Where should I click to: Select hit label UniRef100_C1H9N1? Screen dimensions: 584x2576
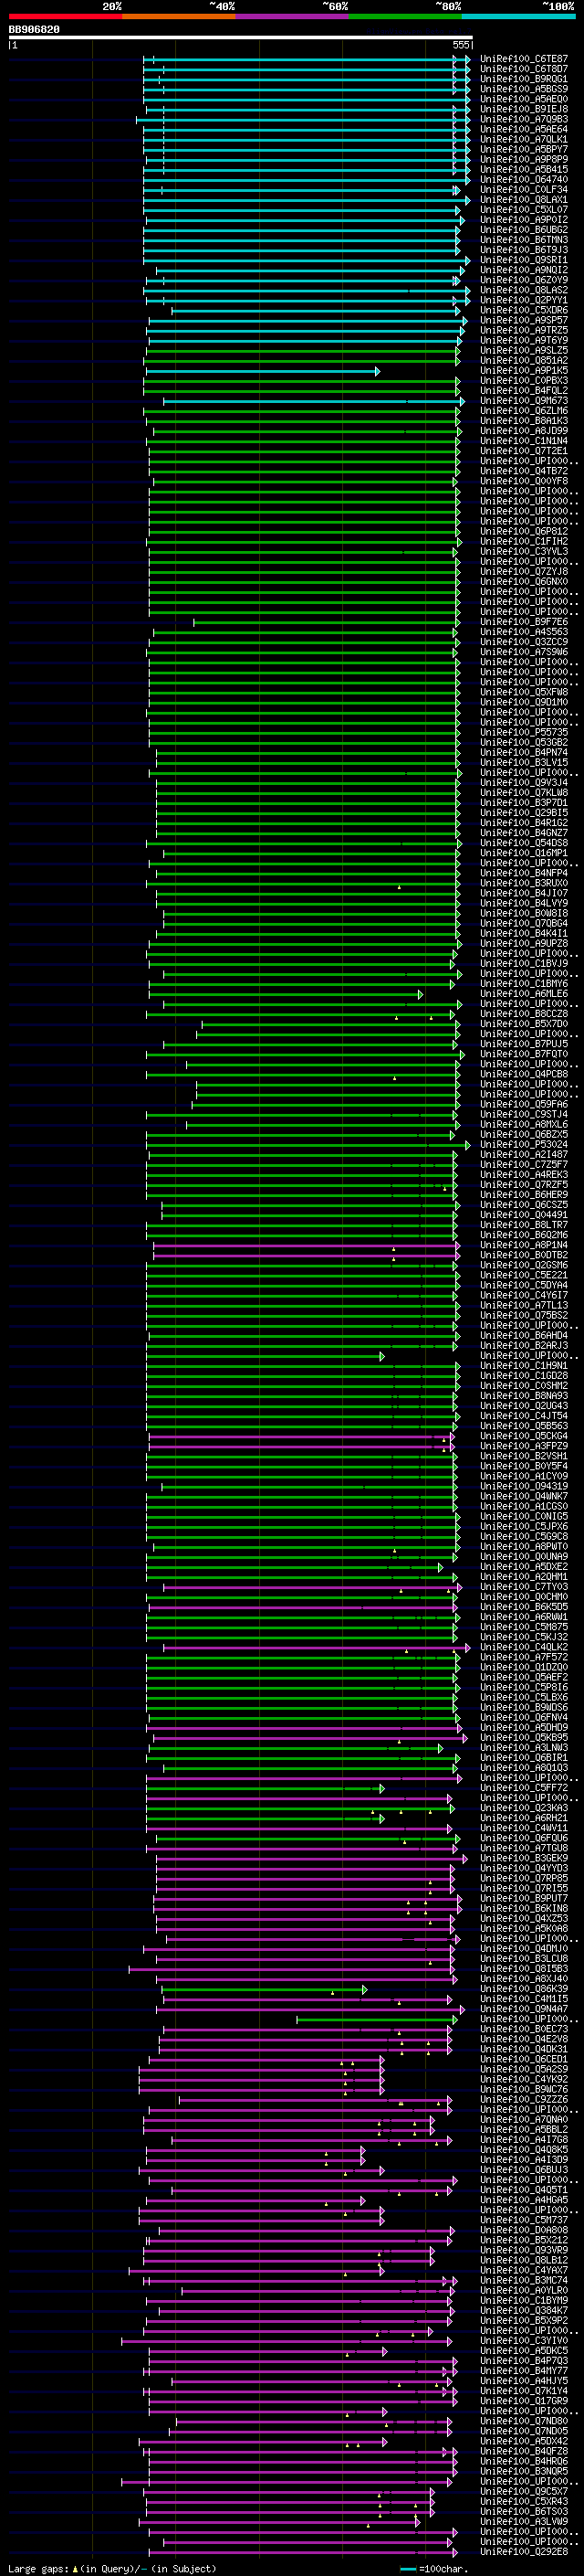pos(524,1365)
